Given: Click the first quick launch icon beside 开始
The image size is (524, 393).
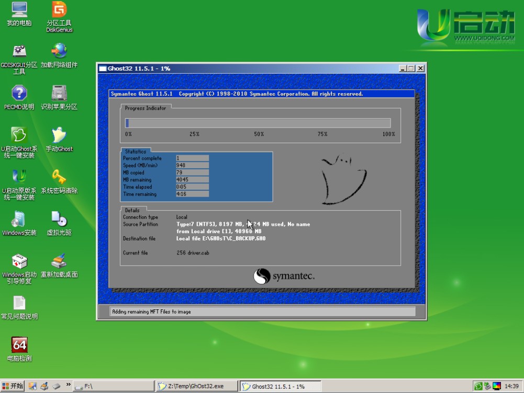Looking at the screenshot, I should click(x=32, y=386).
